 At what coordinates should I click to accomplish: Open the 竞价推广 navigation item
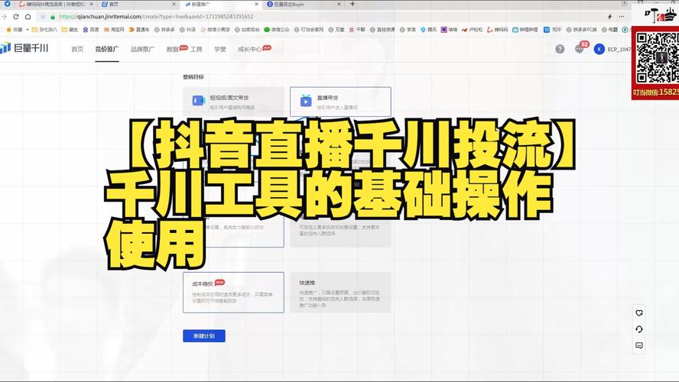point(107,49)
